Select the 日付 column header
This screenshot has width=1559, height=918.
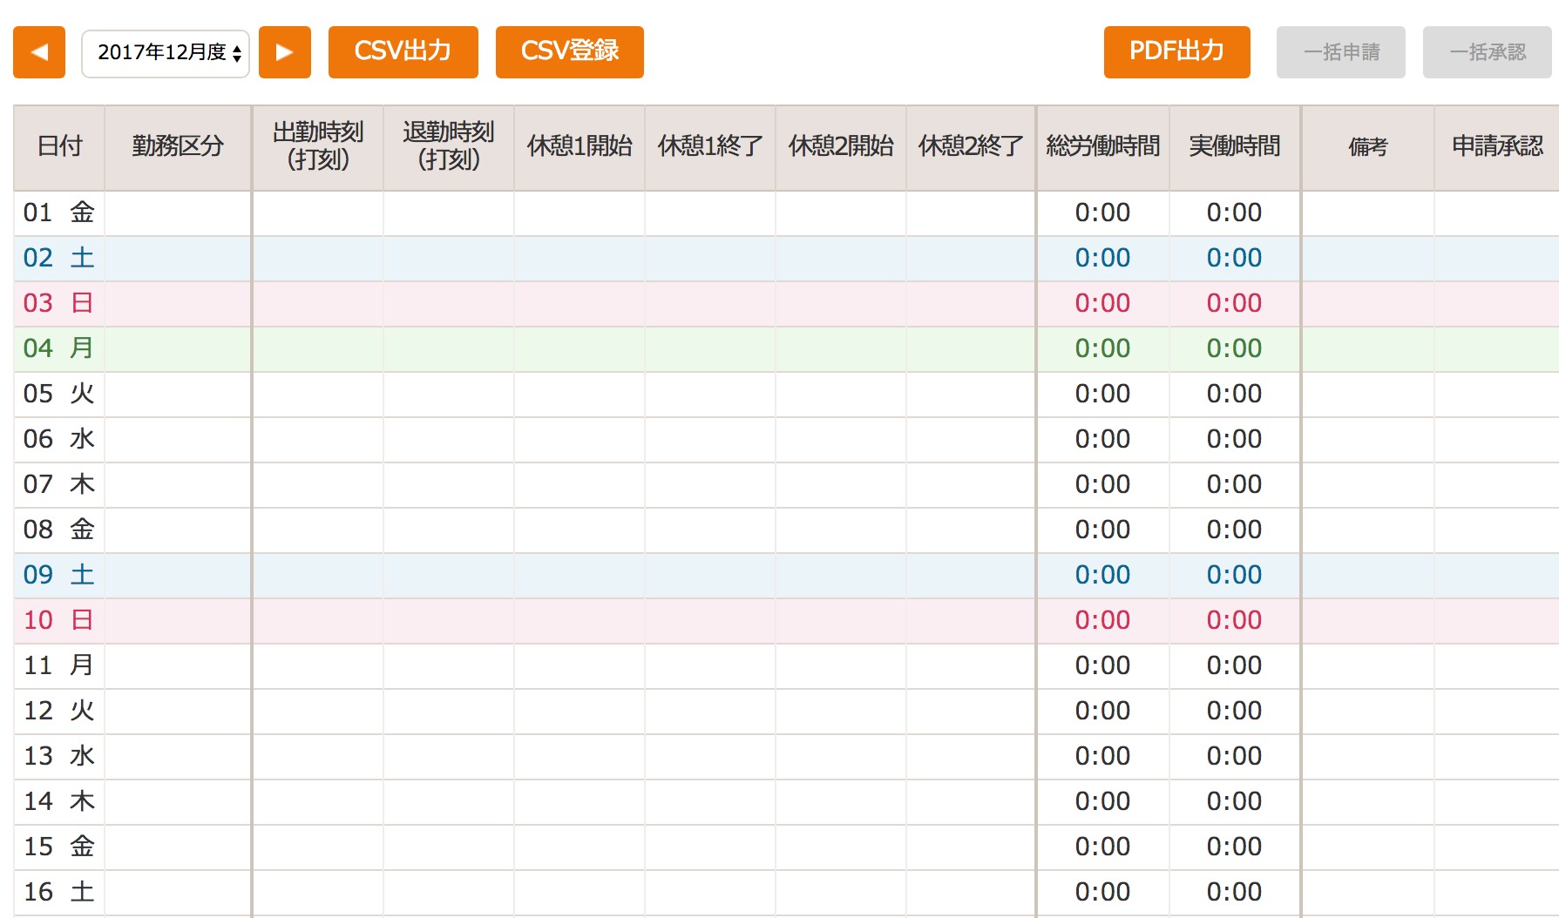(59, 147)
